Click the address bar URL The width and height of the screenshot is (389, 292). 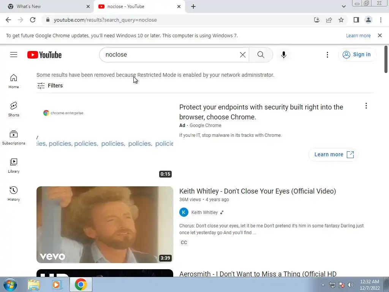pos(105,20)
